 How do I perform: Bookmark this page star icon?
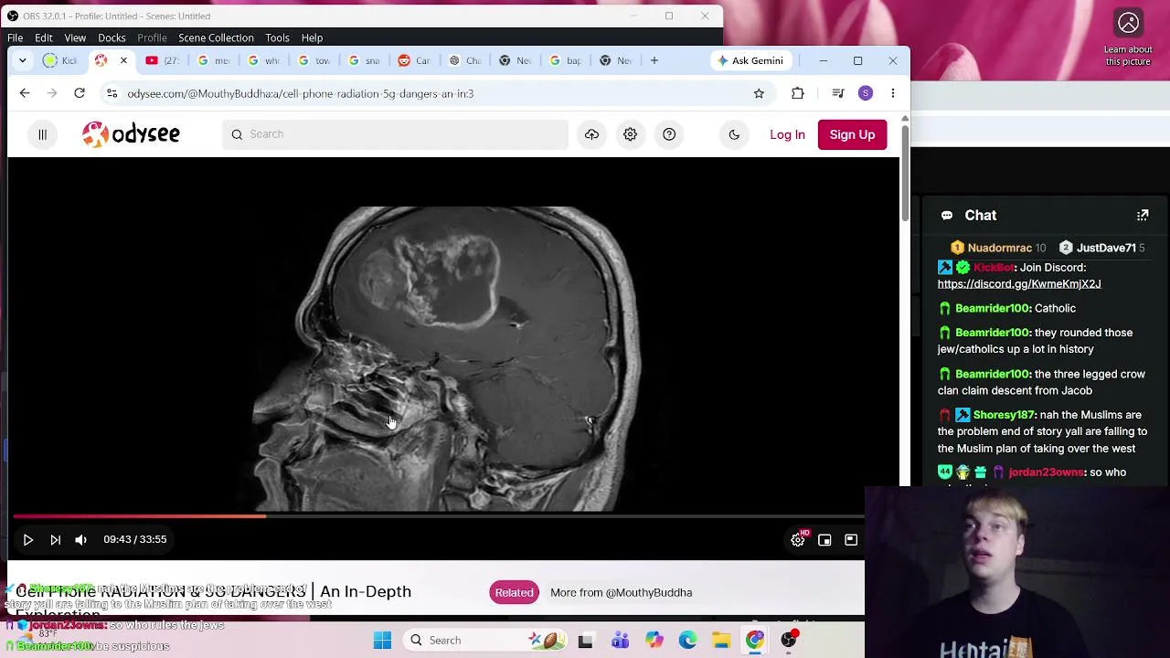pyautogui.click(x=759, y=93)
